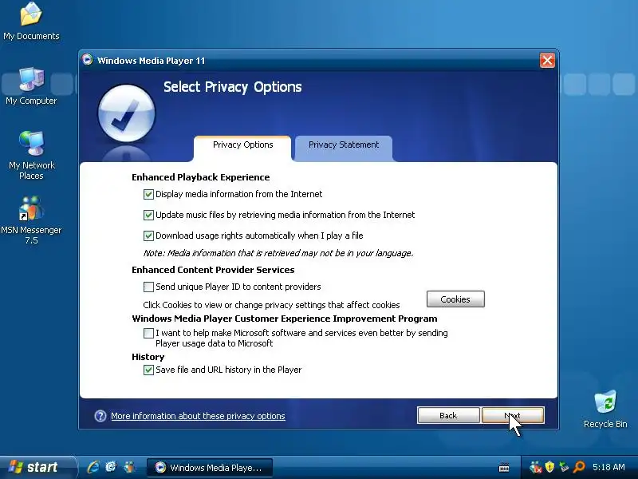Click the Enhanced Playback Experience heading
The height and width of the screenshot is (479, 638).
201,177
